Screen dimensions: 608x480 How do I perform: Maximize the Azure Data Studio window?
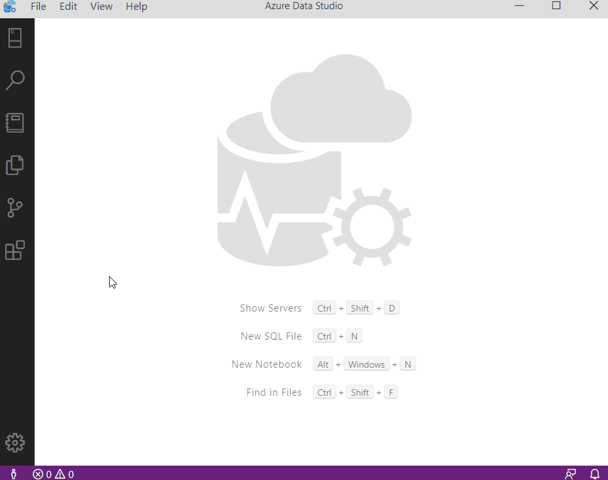(x=556, y=6)
